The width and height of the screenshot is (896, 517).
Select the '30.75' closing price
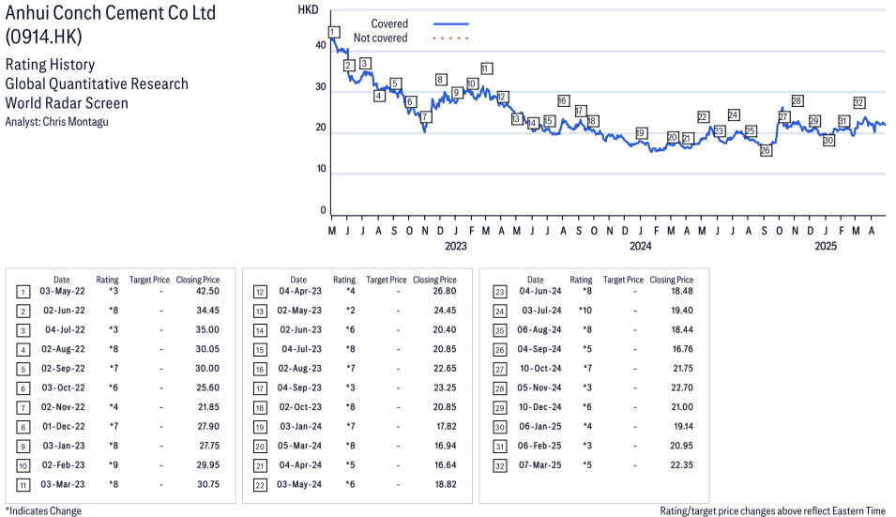(208, 484)
